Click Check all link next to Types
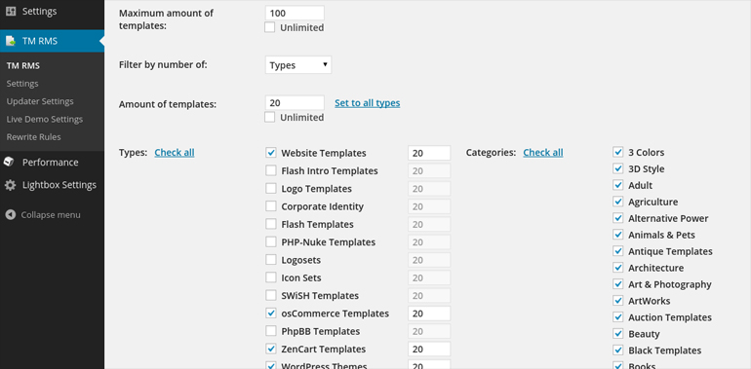The width and height of the screenshot is (751, 369). (x=175, y=153)
